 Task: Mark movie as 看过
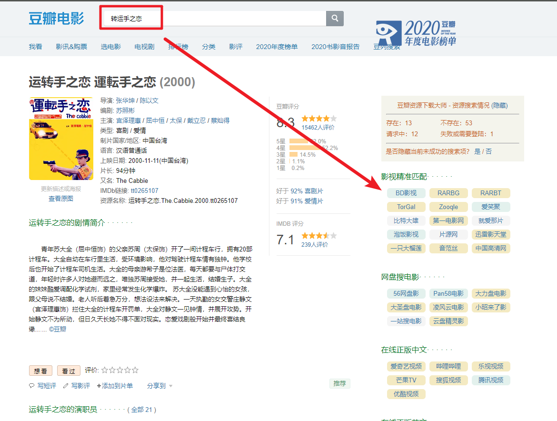coord(69,371)
